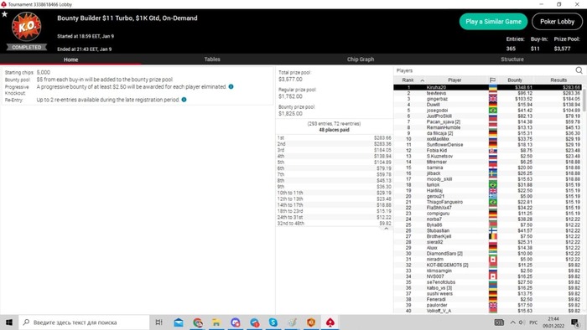Go to the Poker Lobby

point(557,22)
